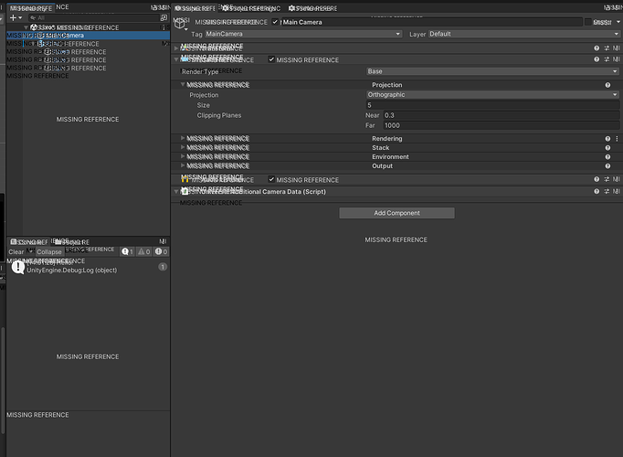
Task: Click the Additional Camera Data script icon
Action: coord(185,192)
